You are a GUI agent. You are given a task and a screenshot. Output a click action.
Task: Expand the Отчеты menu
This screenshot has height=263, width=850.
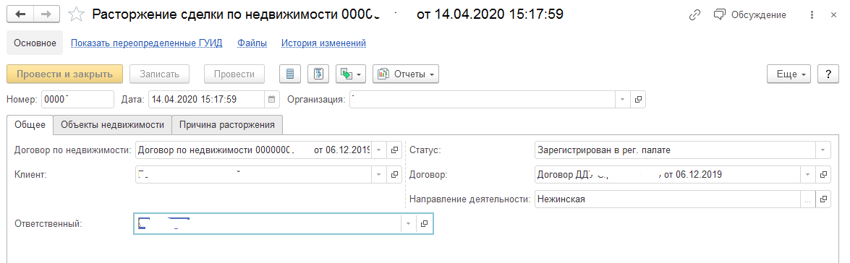tap(406, 74)
